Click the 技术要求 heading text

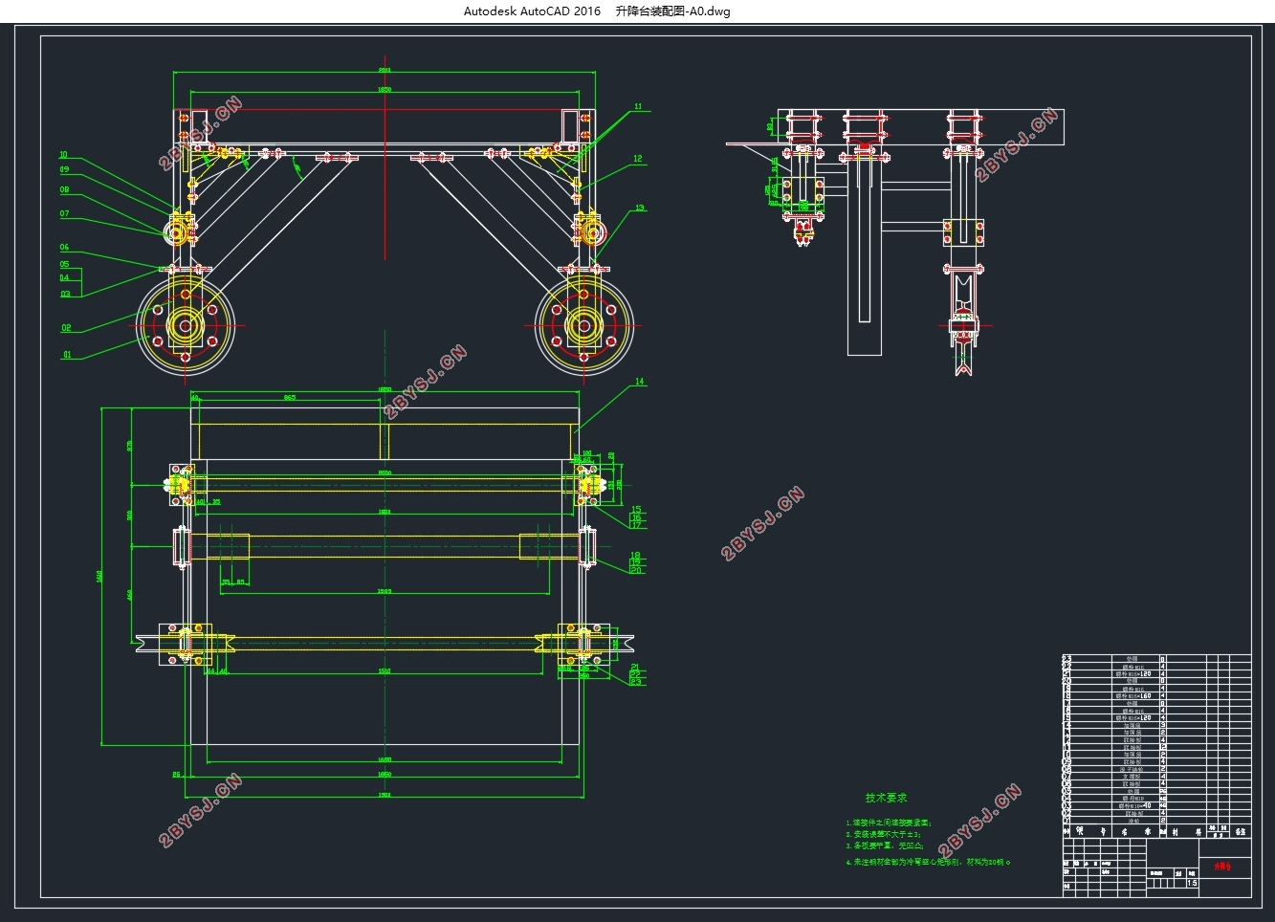pos(886,798)
